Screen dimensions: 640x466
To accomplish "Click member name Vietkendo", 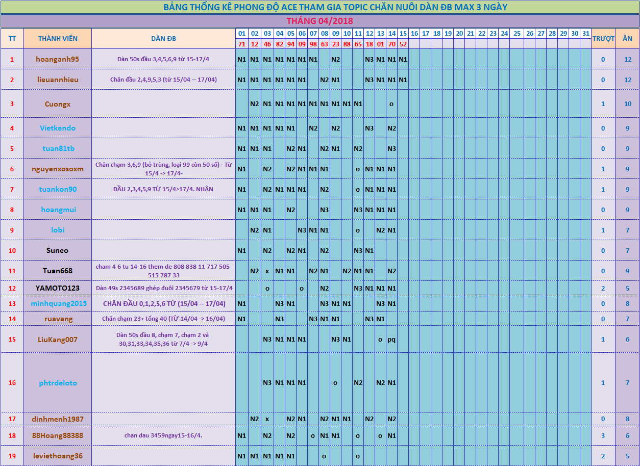I will (x=58, y=128).
